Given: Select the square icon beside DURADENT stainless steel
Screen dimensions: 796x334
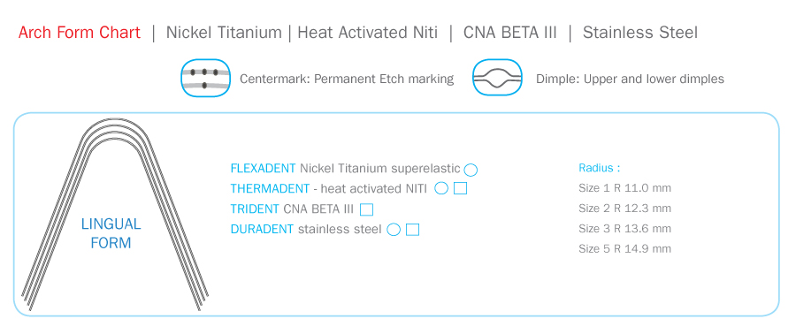Looking at the screenshot, I should tap(413, 230).
